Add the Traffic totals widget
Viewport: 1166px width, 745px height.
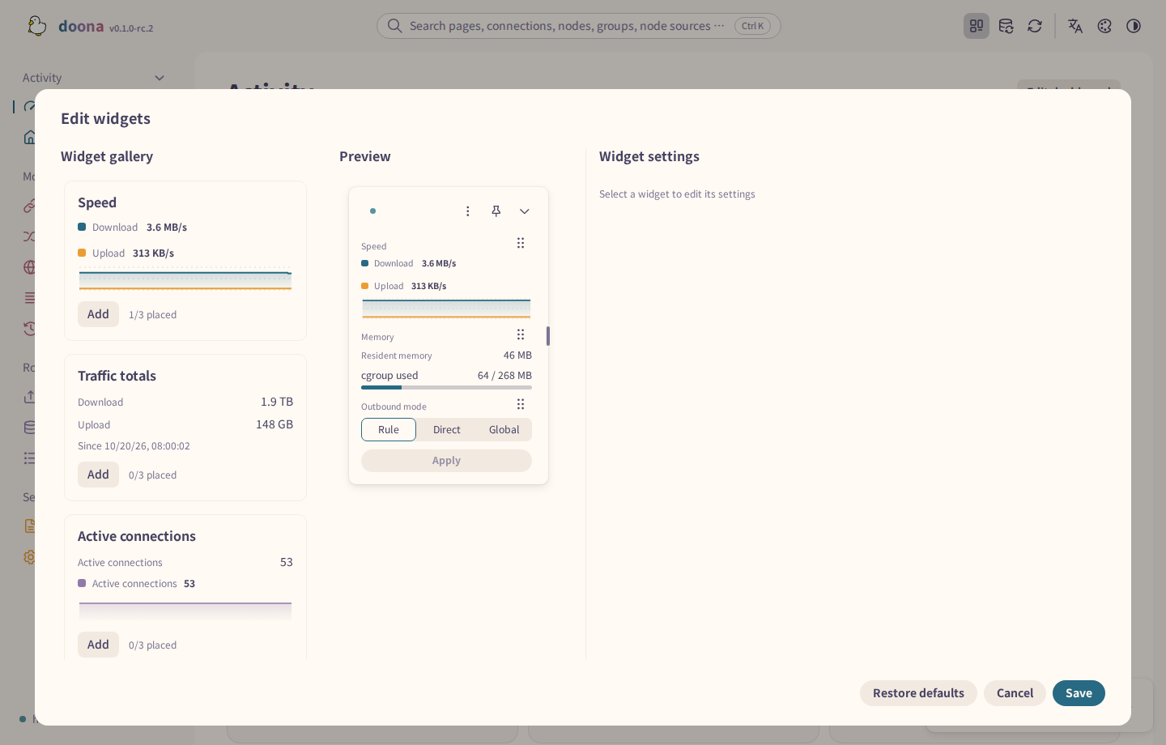pos(98,475)
